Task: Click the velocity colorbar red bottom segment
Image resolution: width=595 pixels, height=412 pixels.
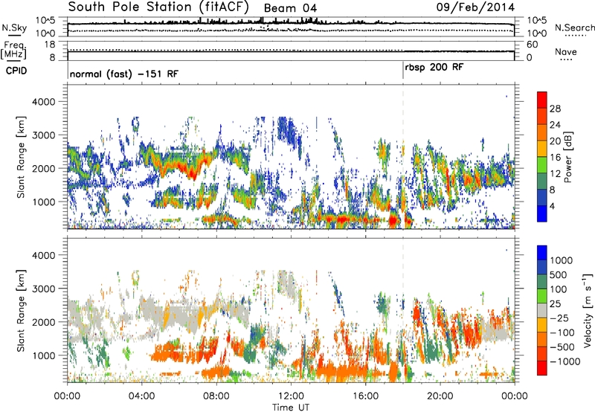Action: (542, 368)
